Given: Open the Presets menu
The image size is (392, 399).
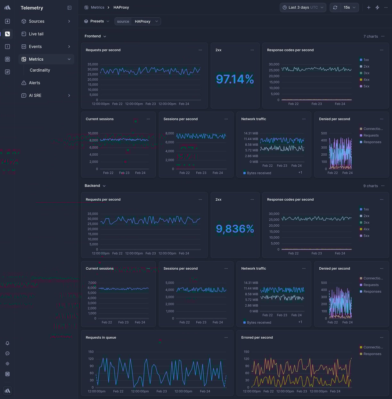Looking at the screenshot, I should click(x=96, y=21).
